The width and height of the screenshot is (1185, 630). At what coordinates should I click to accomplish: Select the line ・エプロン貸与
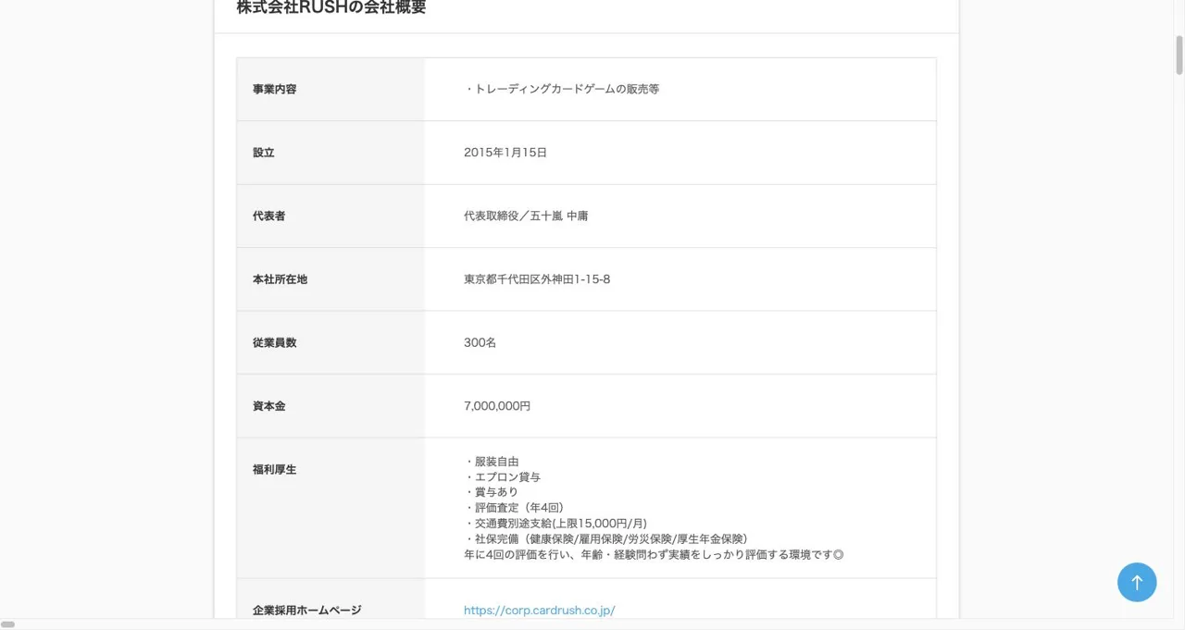click(503, 477)
